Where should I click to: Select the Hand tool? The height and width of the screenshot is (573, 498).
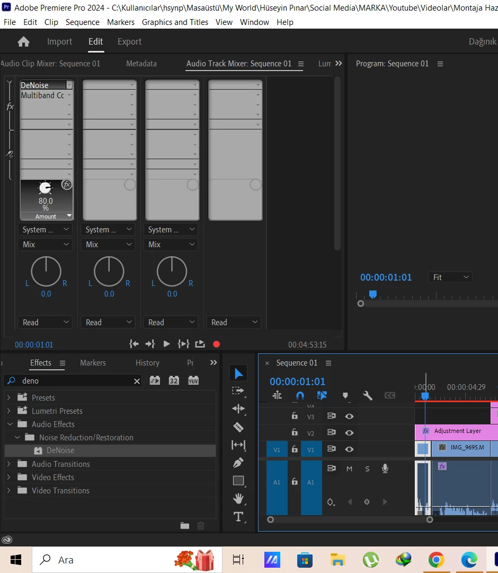[238, 498]
